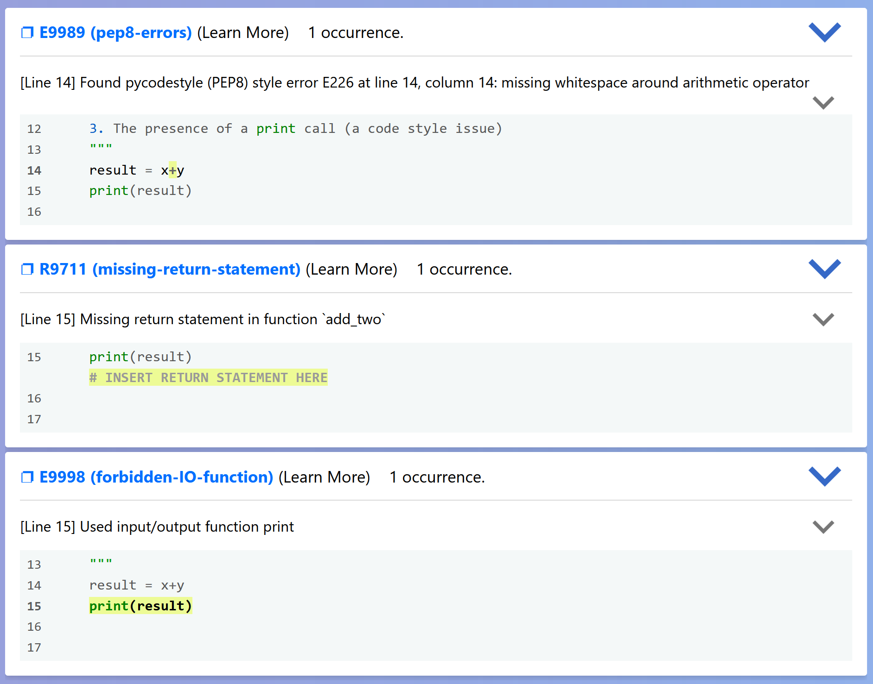
Task: Click highlighted 'print(result)' in E9998 snippet
Action: click(140, 606)
